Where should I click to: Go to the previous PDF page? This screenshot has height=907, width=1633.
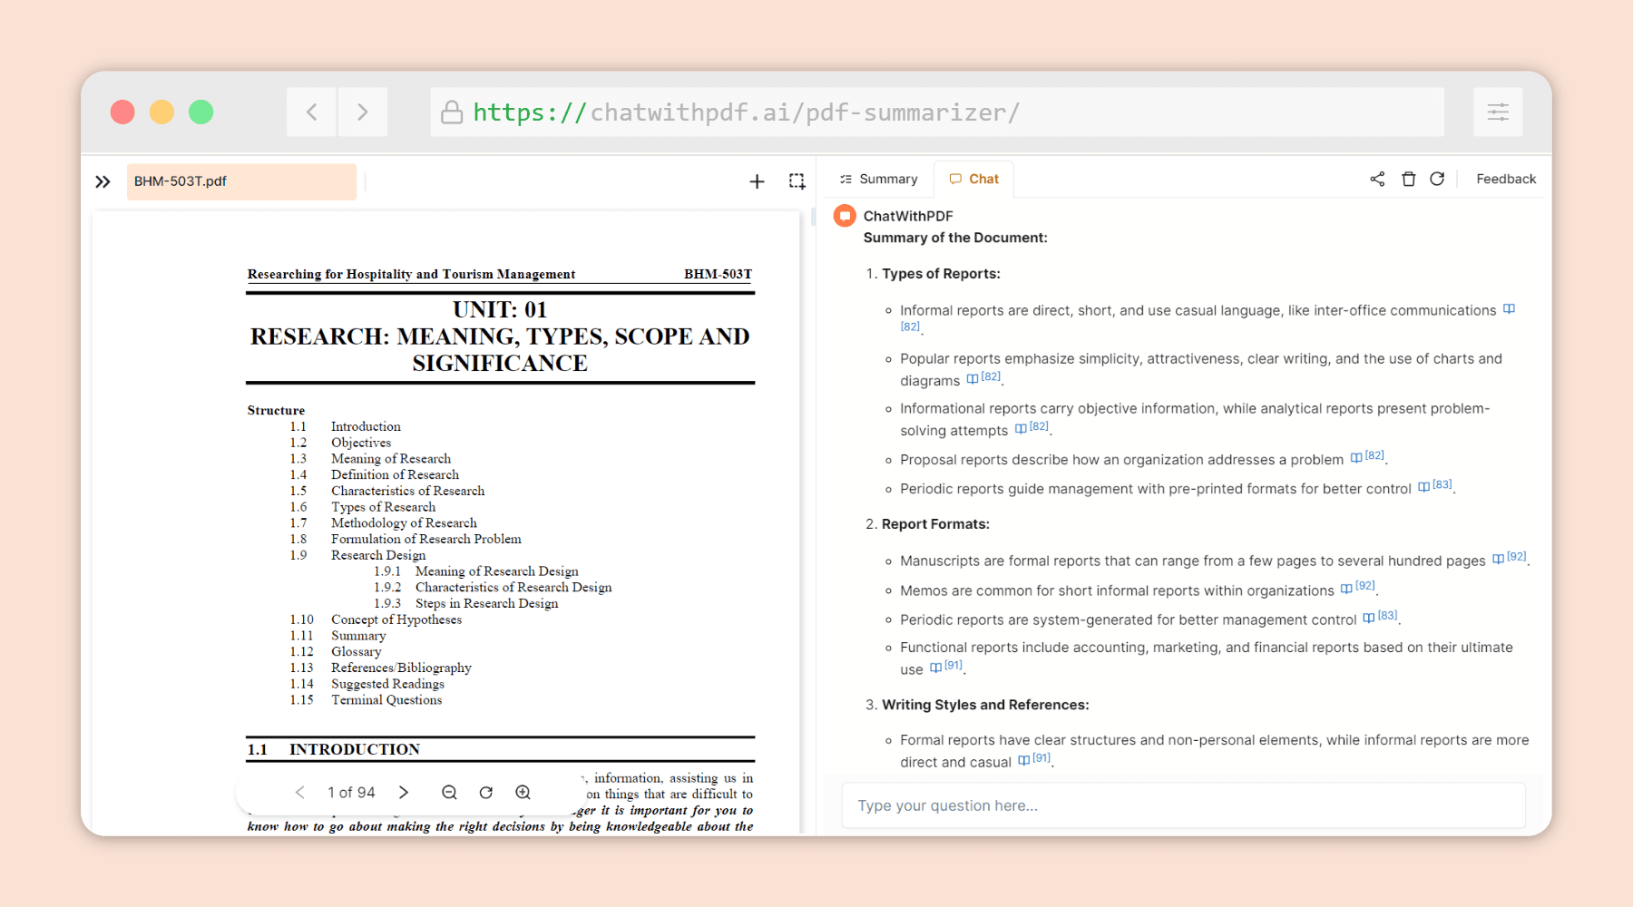[300, 792]
